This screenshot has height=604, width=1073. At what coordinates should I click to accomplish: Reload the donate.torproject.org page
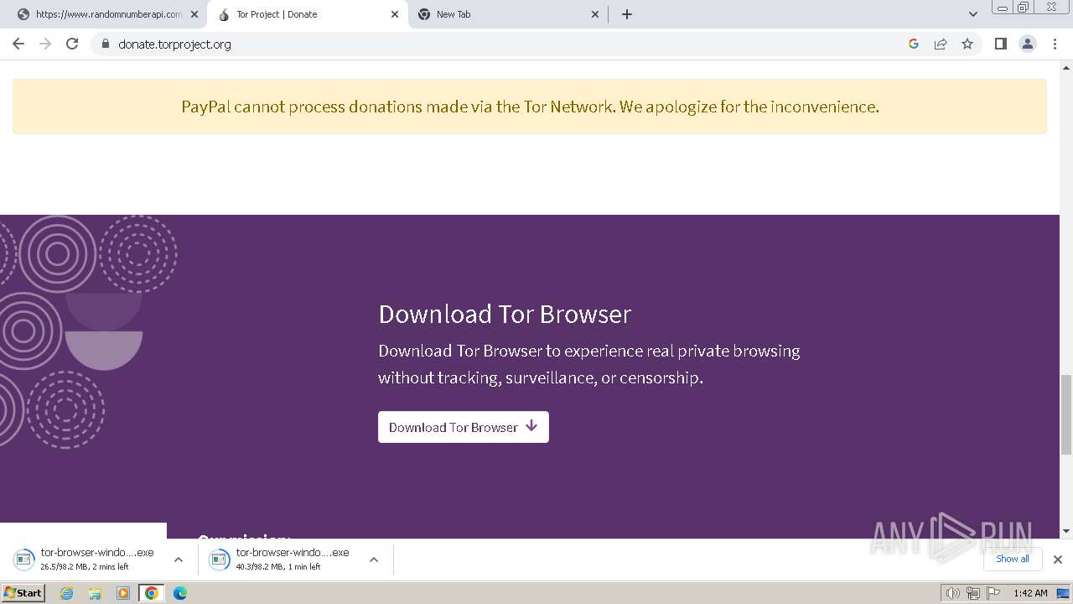click(x=72, y=44)
